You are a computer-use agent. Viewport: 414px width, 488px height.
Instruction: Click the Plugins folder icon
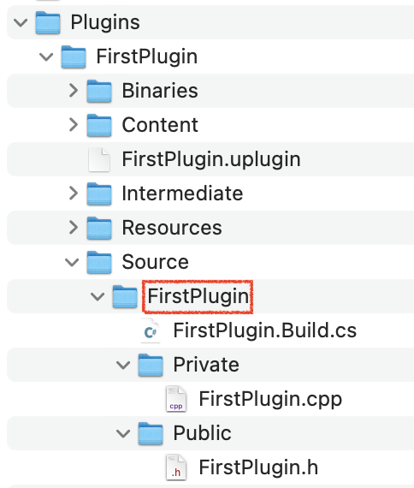(48, 22)
